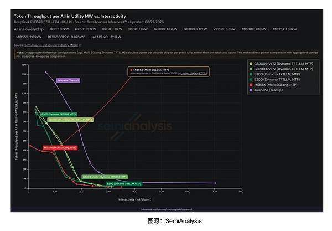Open the sglang issue link in tooltip
Viewport: 332px width, 231px height.
193,73
